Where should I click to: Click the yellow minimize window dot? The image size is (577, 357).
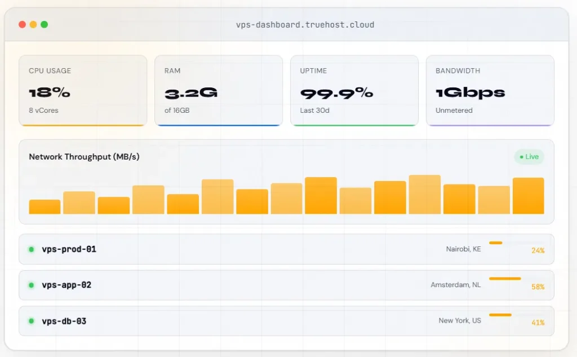click(x=33, y=25)
